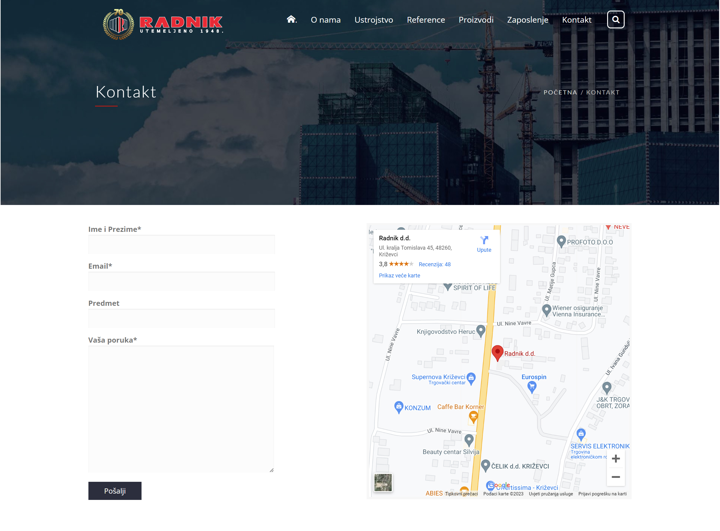Click the KONZUM store map marker

398,407
